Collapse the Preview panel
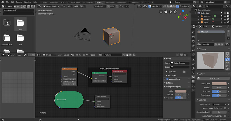231x121 pixels. (198, 49)
